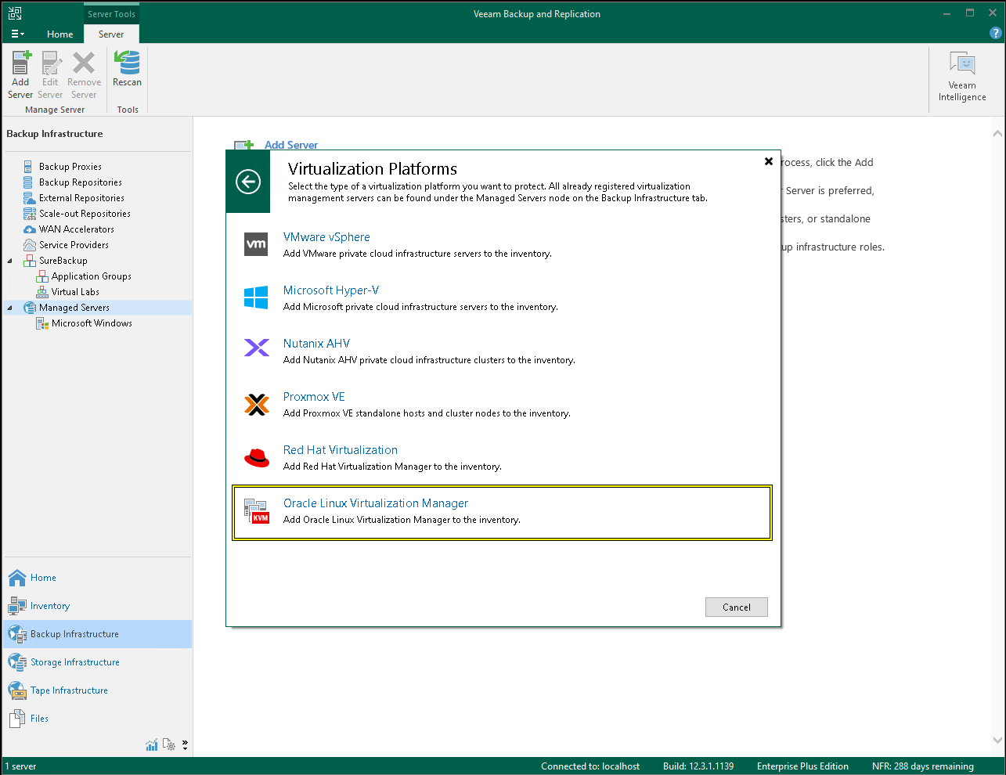Select the Server ribbon tab
Screen dimensions: 1006x775
111,34
